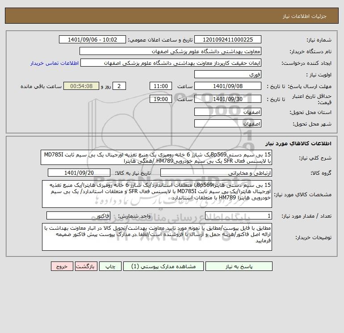The width and height of the screenshot is (344, 333).
Task: Click label 'شهر محل تحویل:'
Action: coord(312,124)
